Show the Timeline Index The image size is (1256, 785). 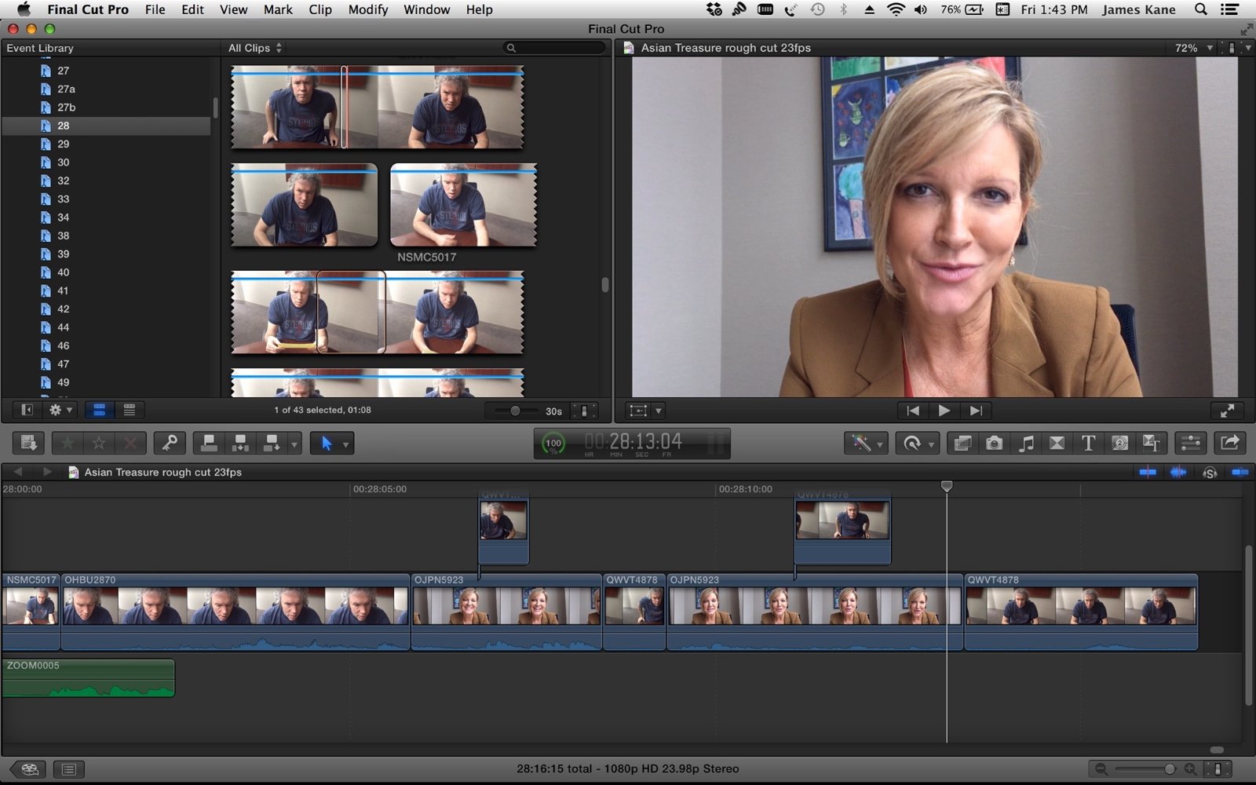(69, 769)
